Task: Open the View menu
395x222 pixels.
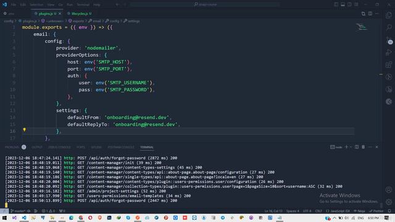Action: pos(51,4)
